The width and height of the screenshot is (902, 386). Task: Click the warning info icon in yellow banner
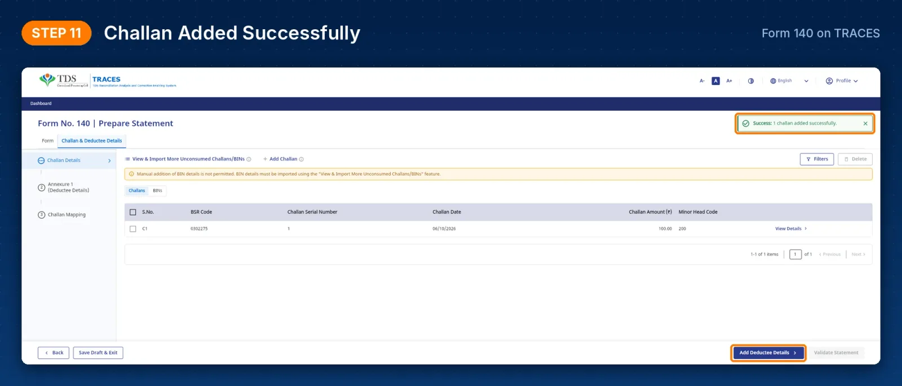(131, 174)
